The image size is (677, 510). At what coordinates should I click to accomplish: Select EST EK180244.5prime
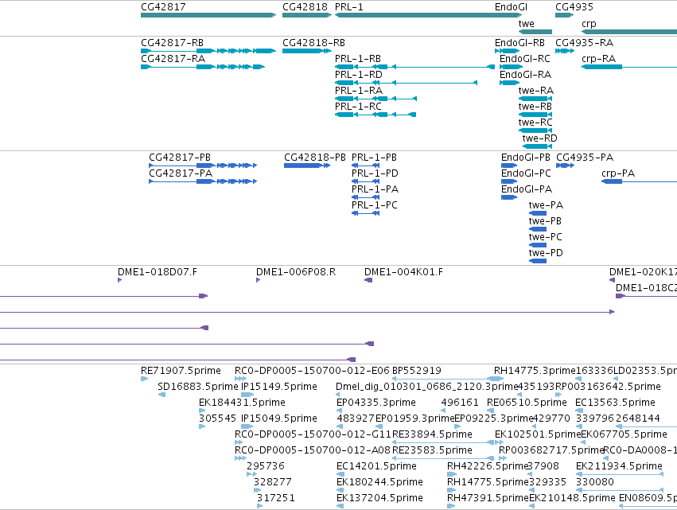click(340, 490)
